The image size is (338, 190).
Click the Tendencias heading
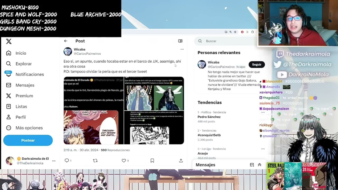[x=210, y=102]
